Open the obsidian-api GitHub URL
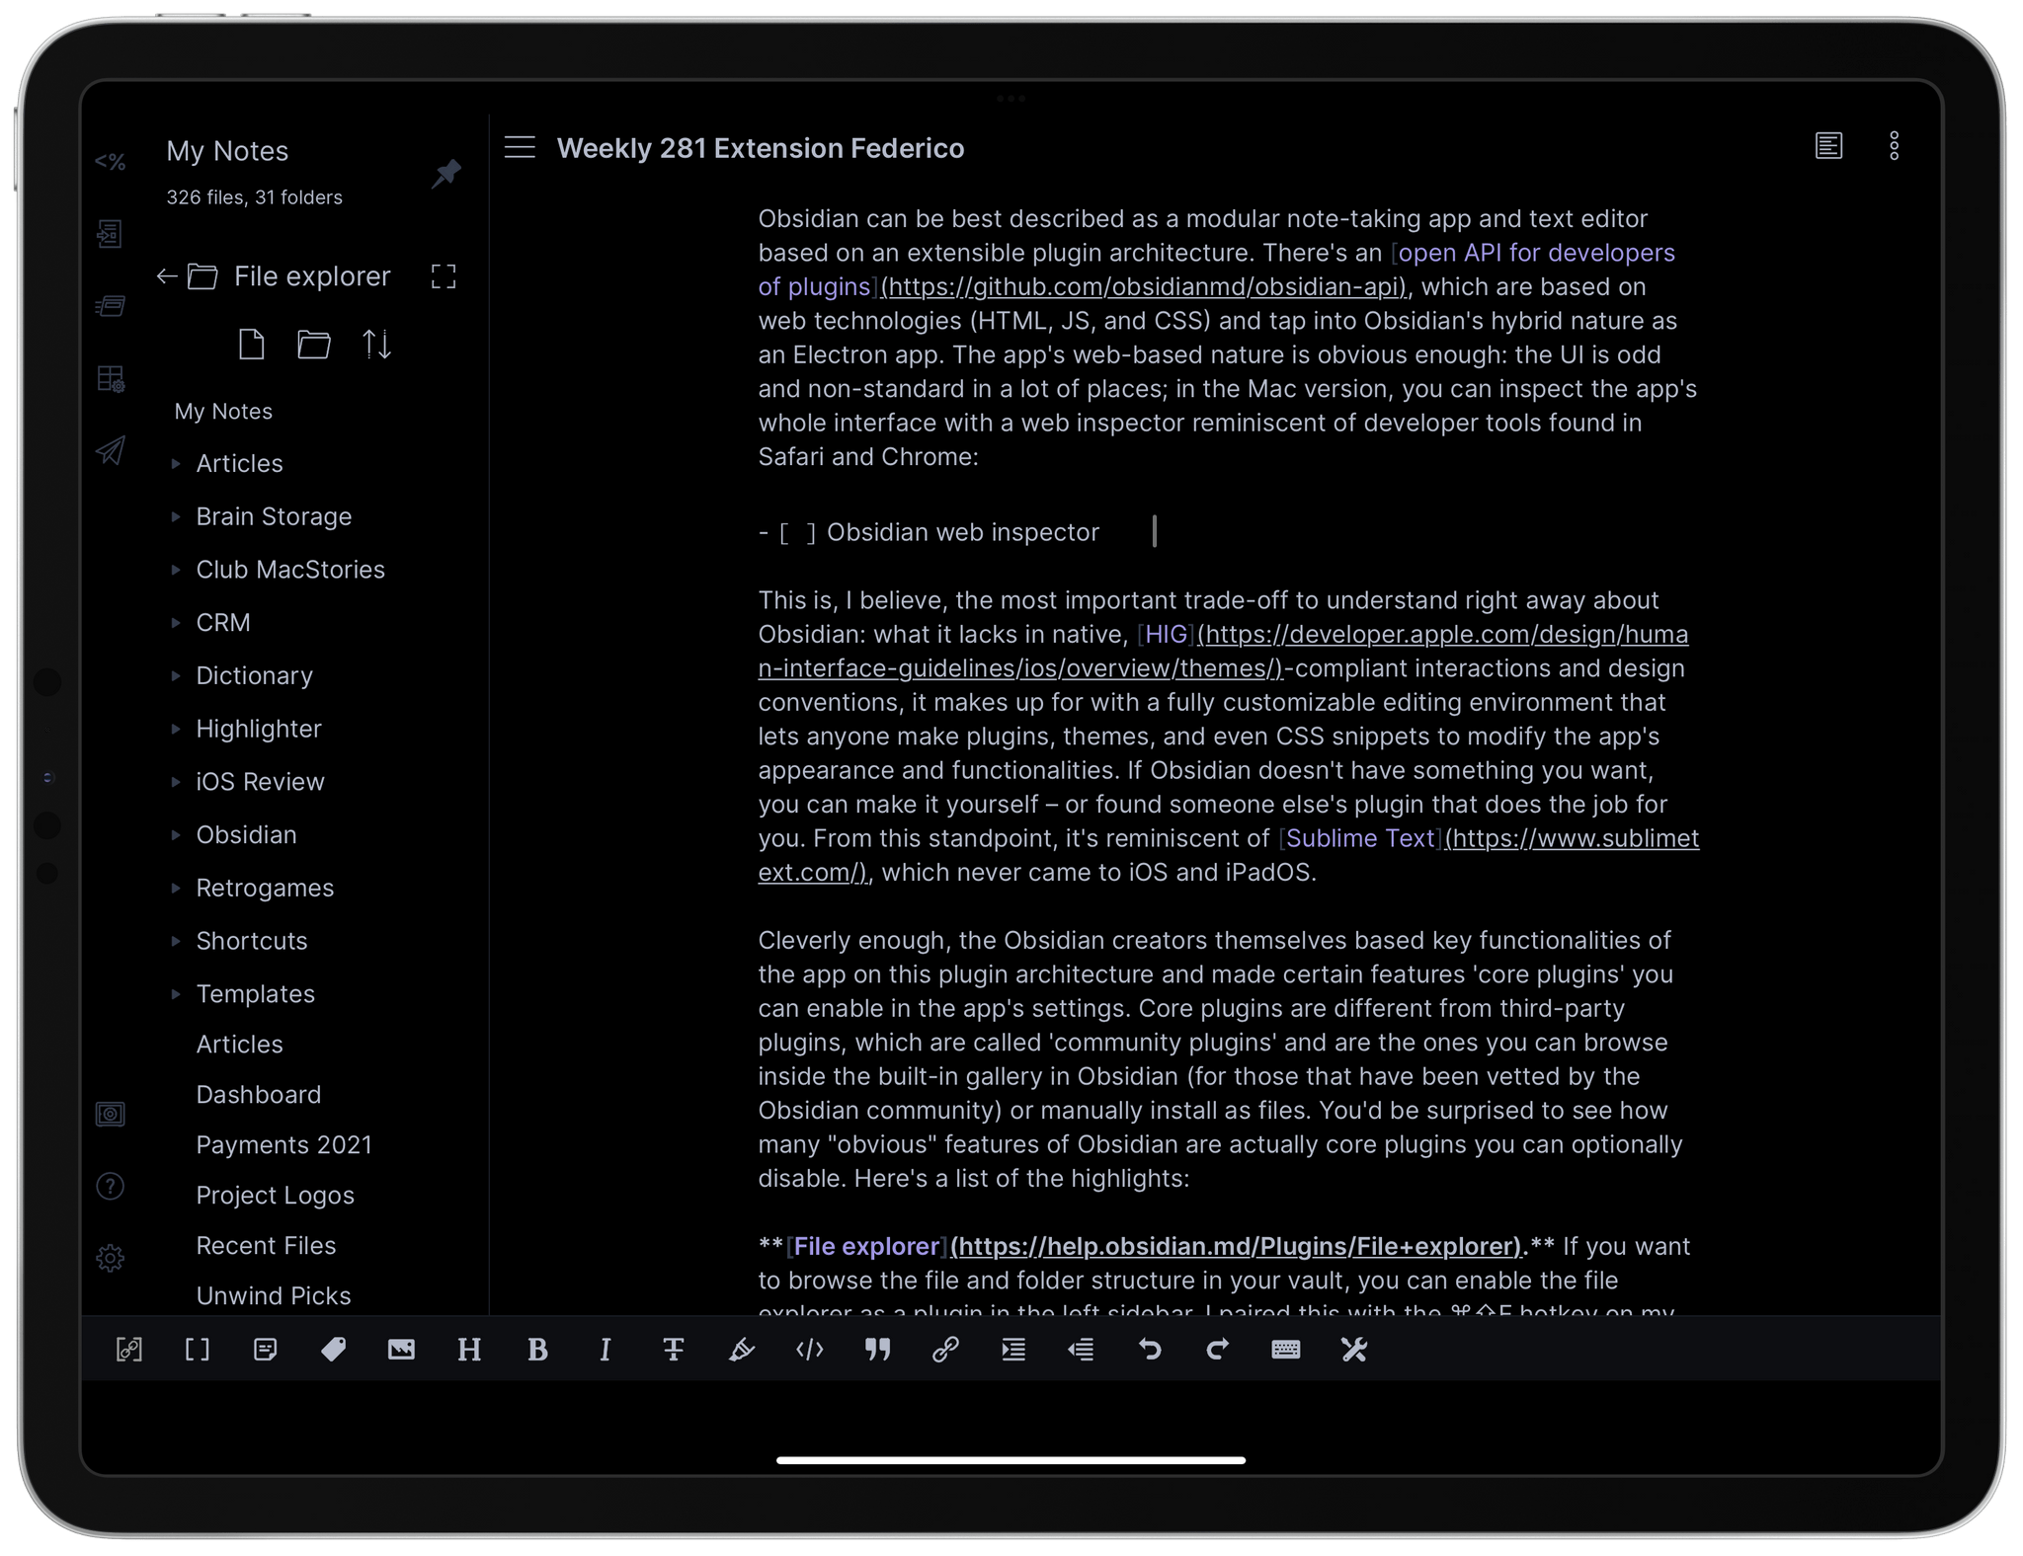Image resolution: width=2023 pixels, height=1556 pixels. pyautogui.click(x=1145, y=287)
